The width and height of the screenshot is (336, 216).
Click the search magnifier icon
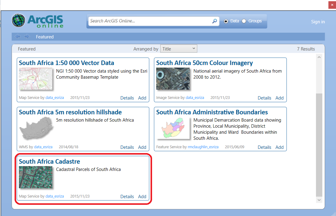click(x=215, y=21)
